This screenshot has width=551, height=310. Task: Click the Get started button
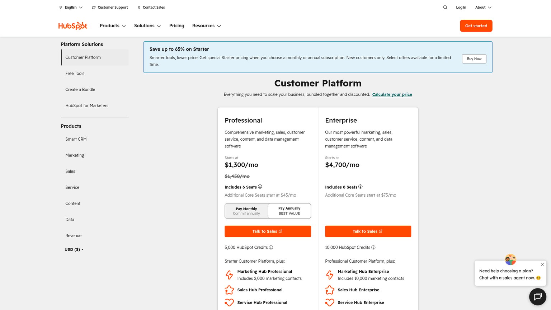pos(476,26)
